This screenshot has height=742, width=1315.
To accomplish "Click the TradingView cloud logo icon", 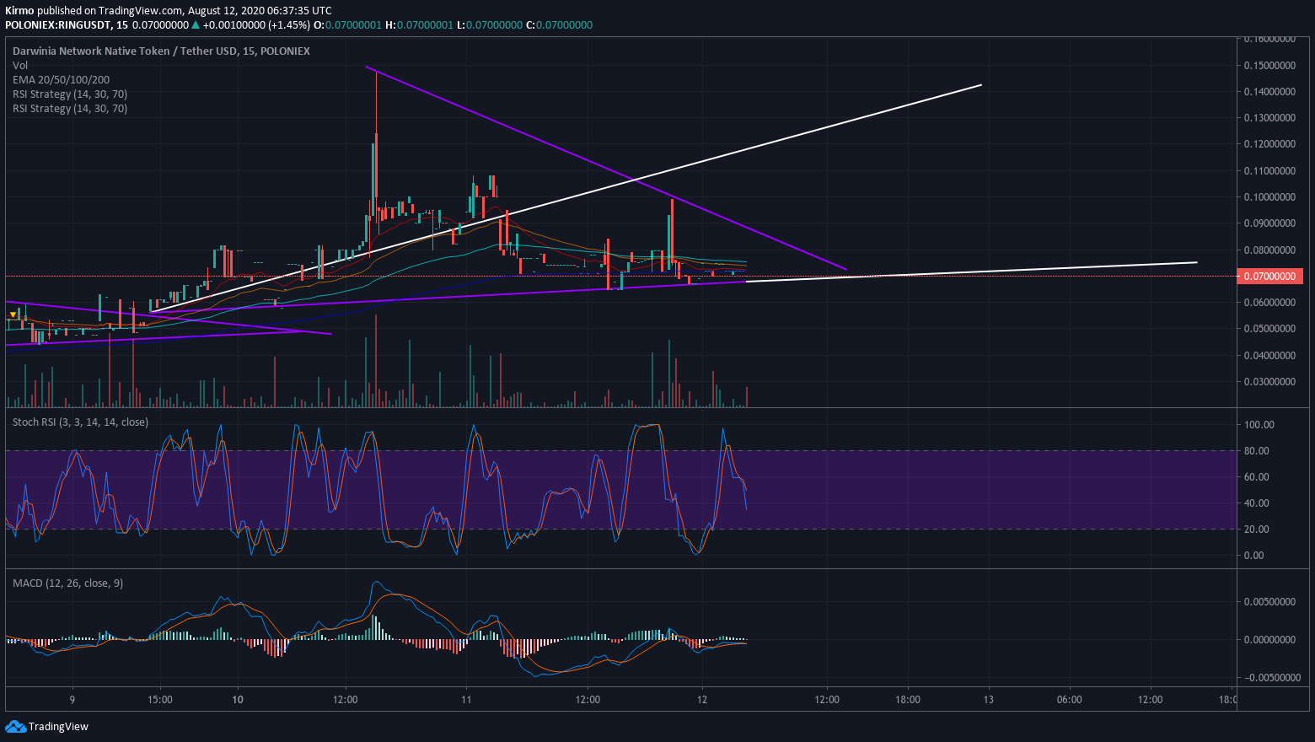I will pyautogui.click(x=15, y=726).
